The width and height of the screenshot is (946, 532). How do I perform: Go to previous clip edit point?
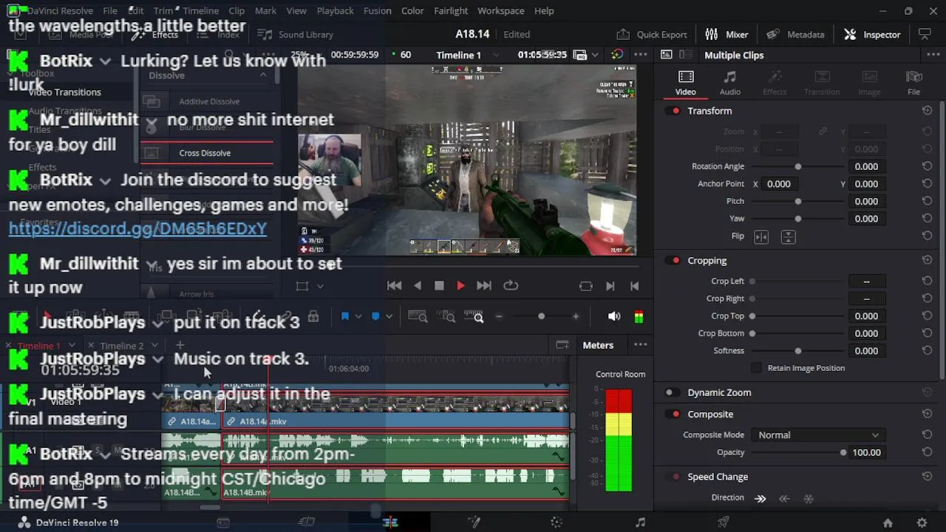coord(634,286)
